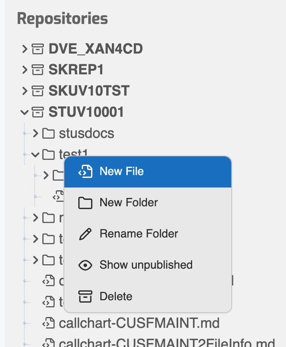The image size is (286, 347).
Task: Select Delete from the context menu
Action: [x=116, y=296]
